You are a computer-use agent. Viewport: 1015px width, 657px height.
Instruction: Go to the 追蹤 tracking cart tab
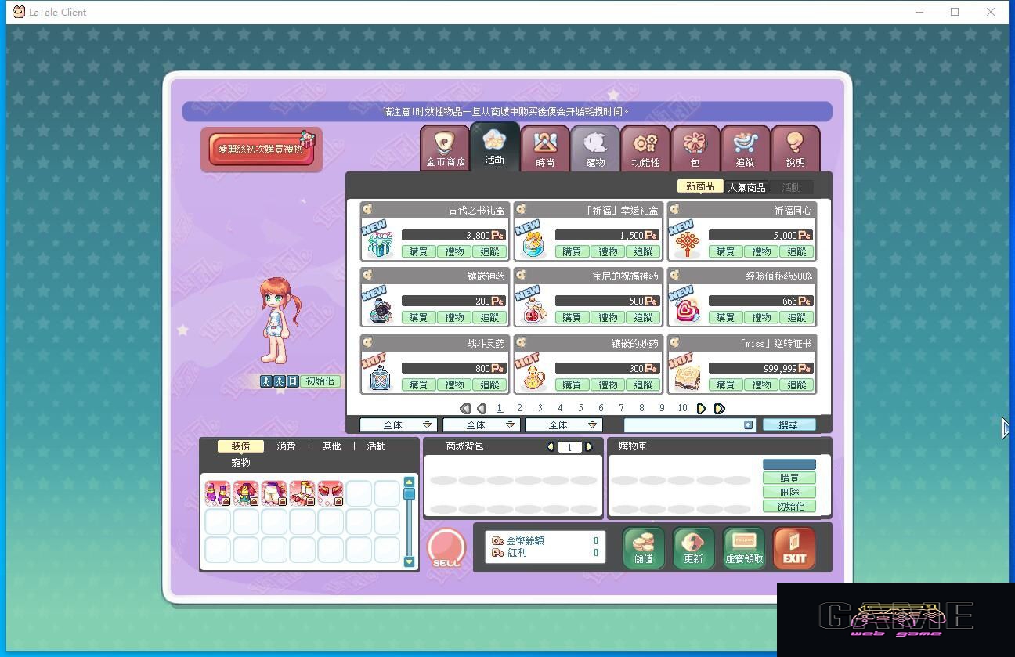click(745, 148)
